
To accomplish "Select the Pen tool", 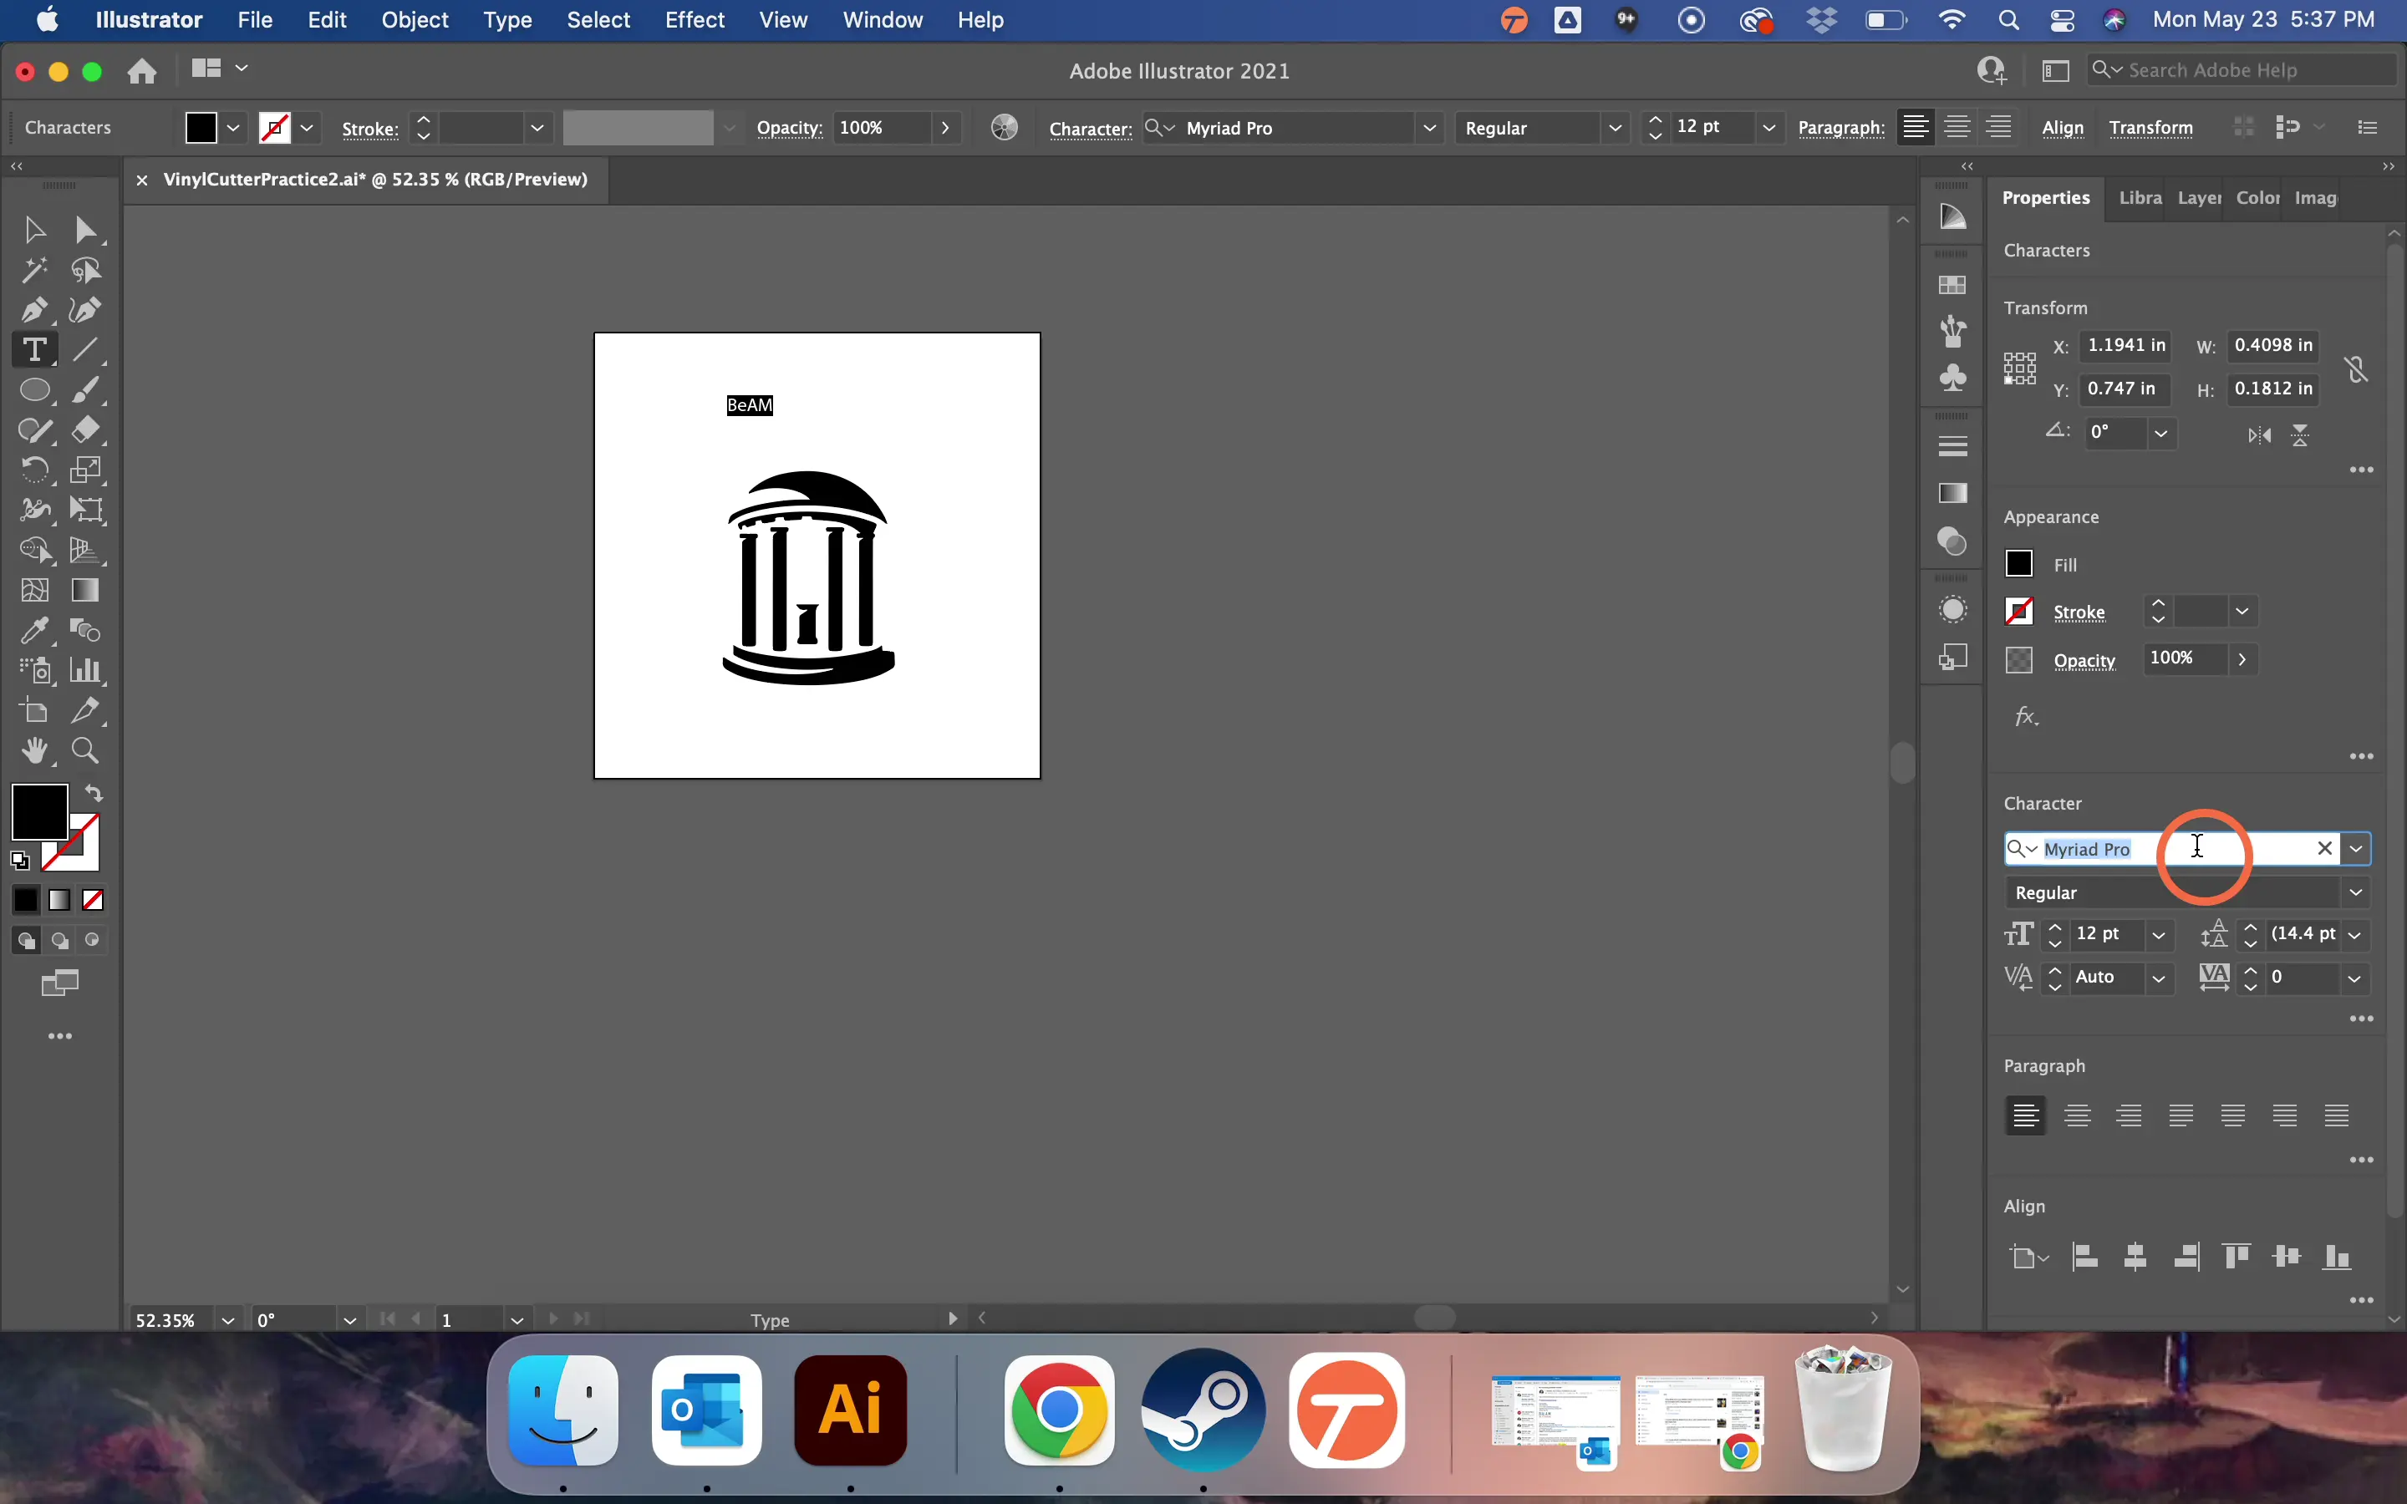I will coord(33,310).
